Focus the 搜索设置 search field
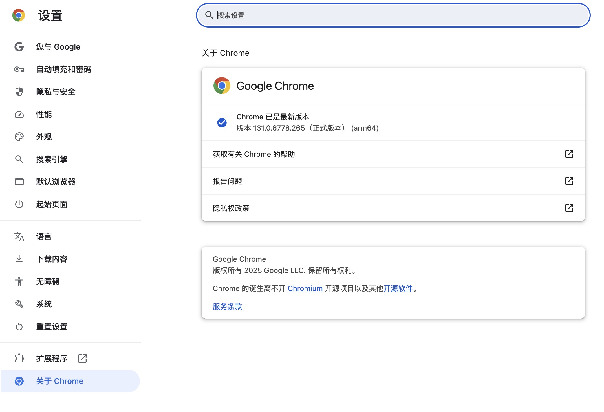This screenshot has width=604, height=412. pos(393,15)
